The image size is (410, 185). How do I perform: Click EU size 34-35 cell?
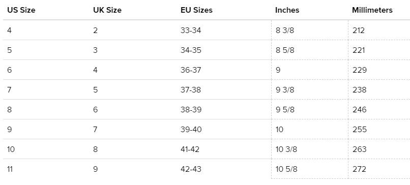[191, 50]
